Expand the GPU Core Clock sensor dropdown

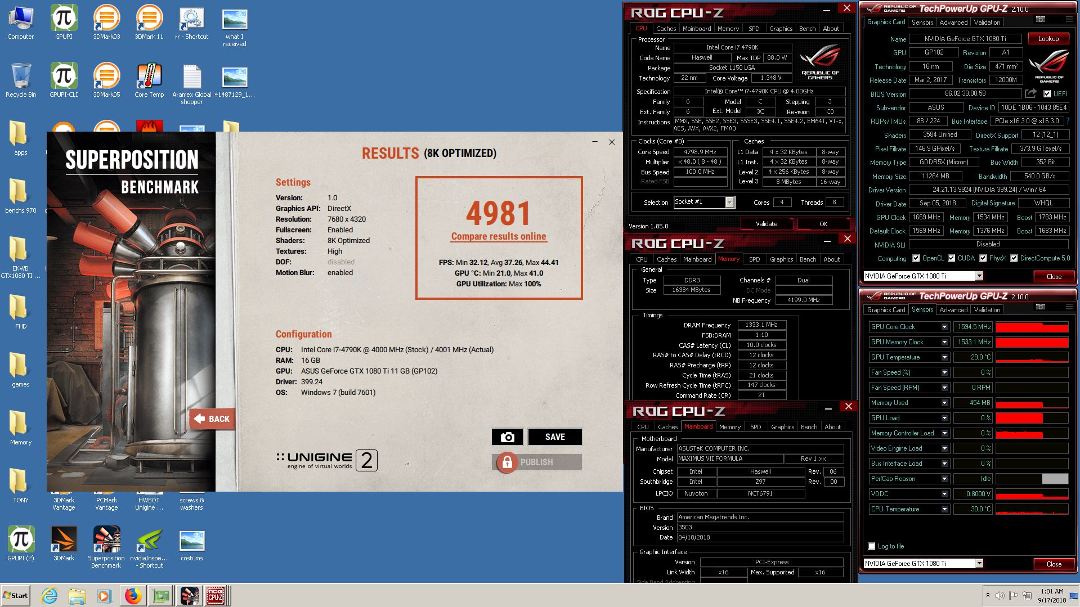pos(944,327)
